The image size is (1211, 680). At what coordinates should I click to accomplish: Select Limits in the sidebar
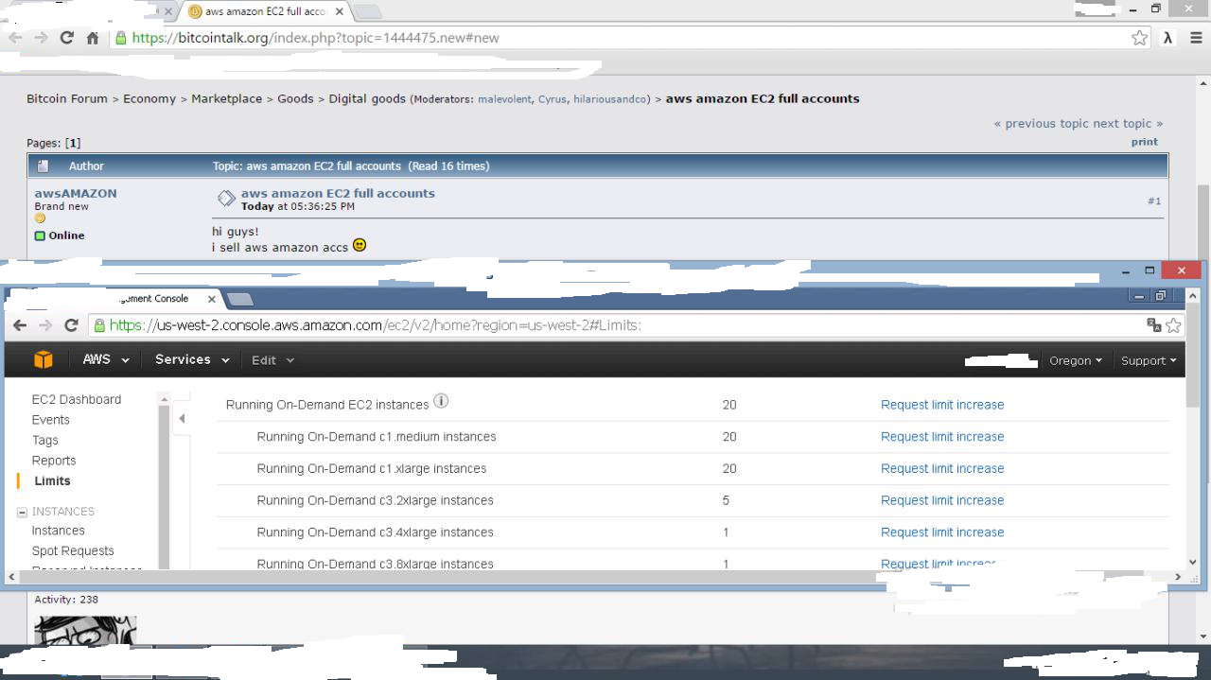pos(52,480)
